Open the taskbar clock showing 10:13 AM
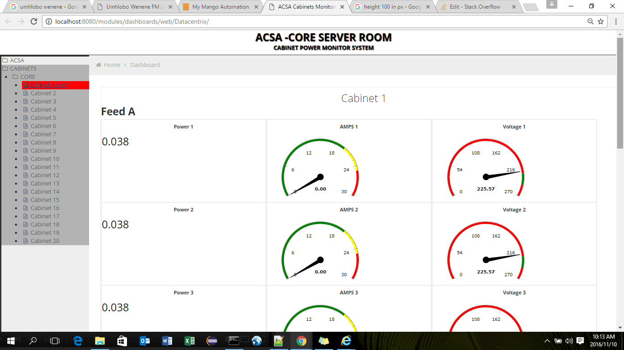624x350 pixels. (x=604, y=340)
